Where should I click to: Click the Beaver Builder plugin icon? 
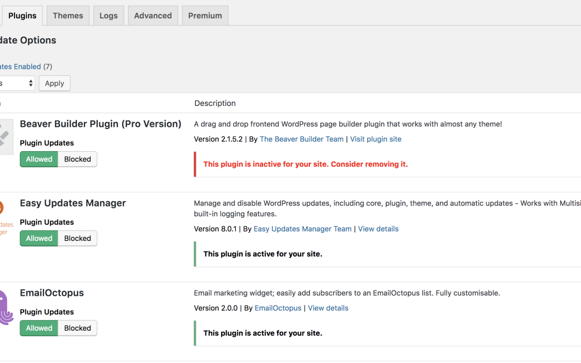(6, 137)
